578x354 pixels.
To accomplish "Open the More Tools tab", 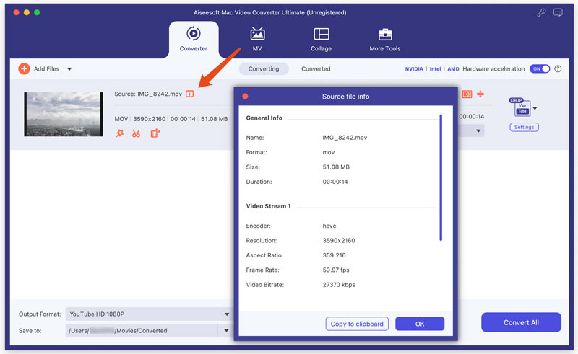I will pyautogui.click(x=385, y=40).
